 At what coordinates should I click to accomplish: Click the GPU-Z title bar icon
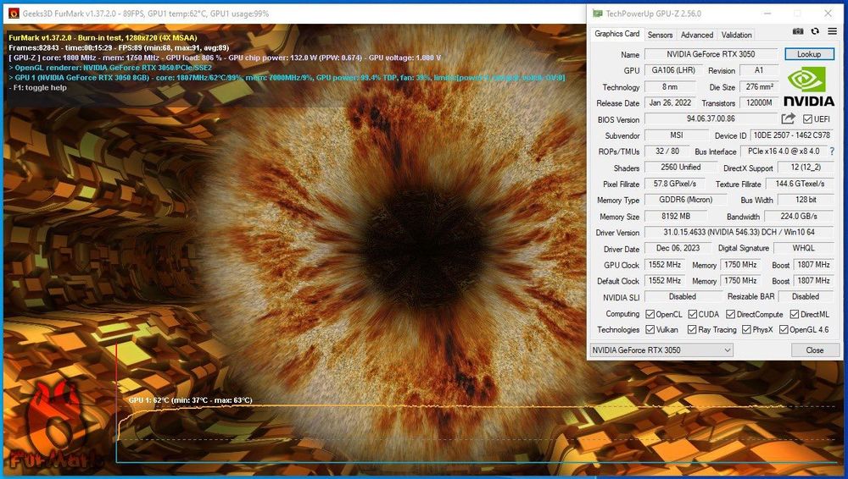coord(597,14)
